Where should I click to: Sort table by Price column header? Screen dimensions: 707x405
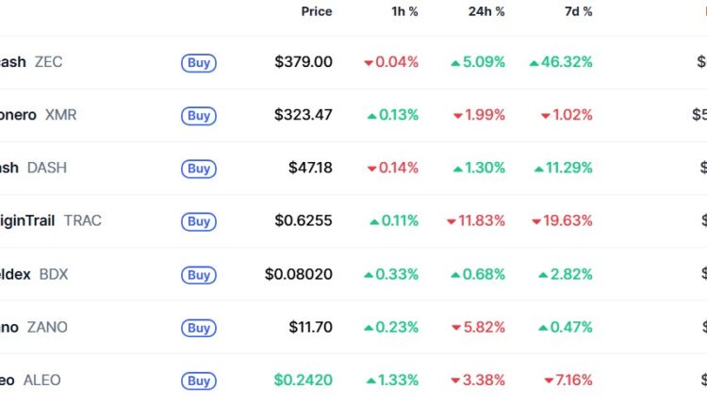(316, 12)
